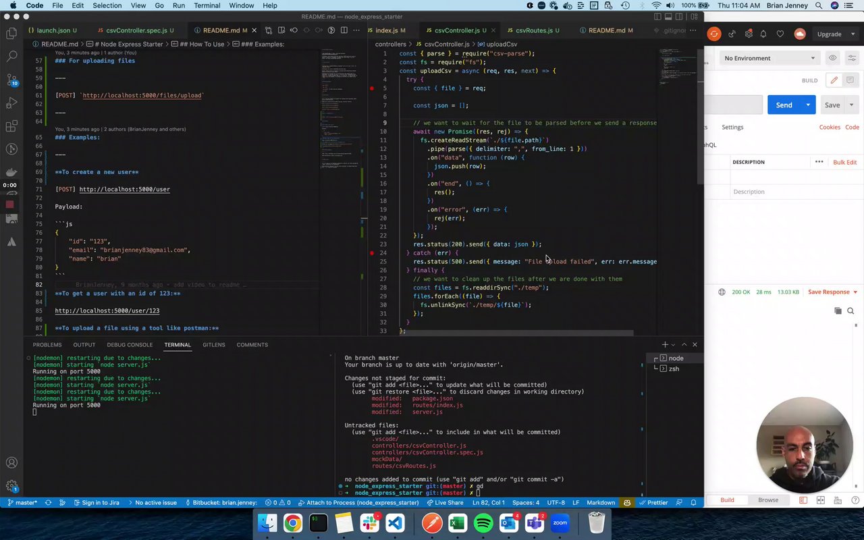864x540 pixels.
Task: Open the Search view in the activity bar
Action: 11,56
